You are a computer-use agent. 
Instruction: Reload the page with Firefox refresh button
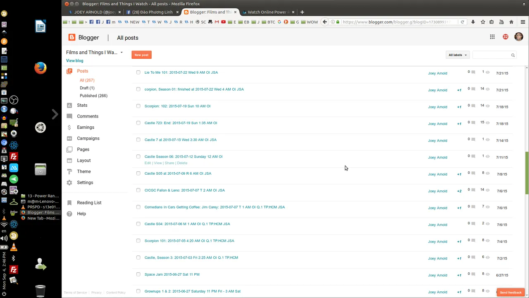462,22
